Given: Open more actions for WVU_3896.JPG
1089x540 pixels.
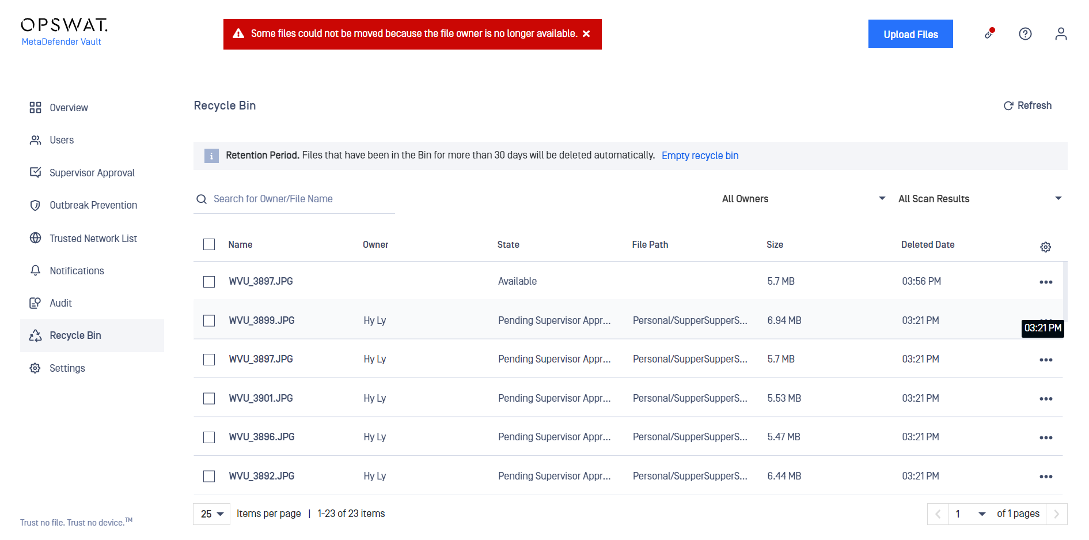Looking at the screenshot, I should pos(1046,437).
